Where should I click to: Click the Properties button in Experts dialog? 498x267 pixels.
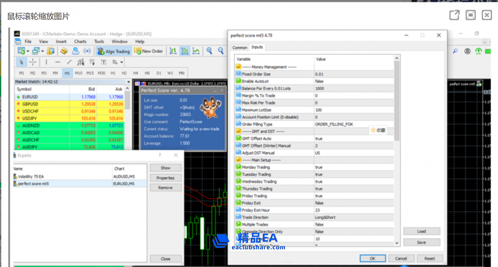165,178
